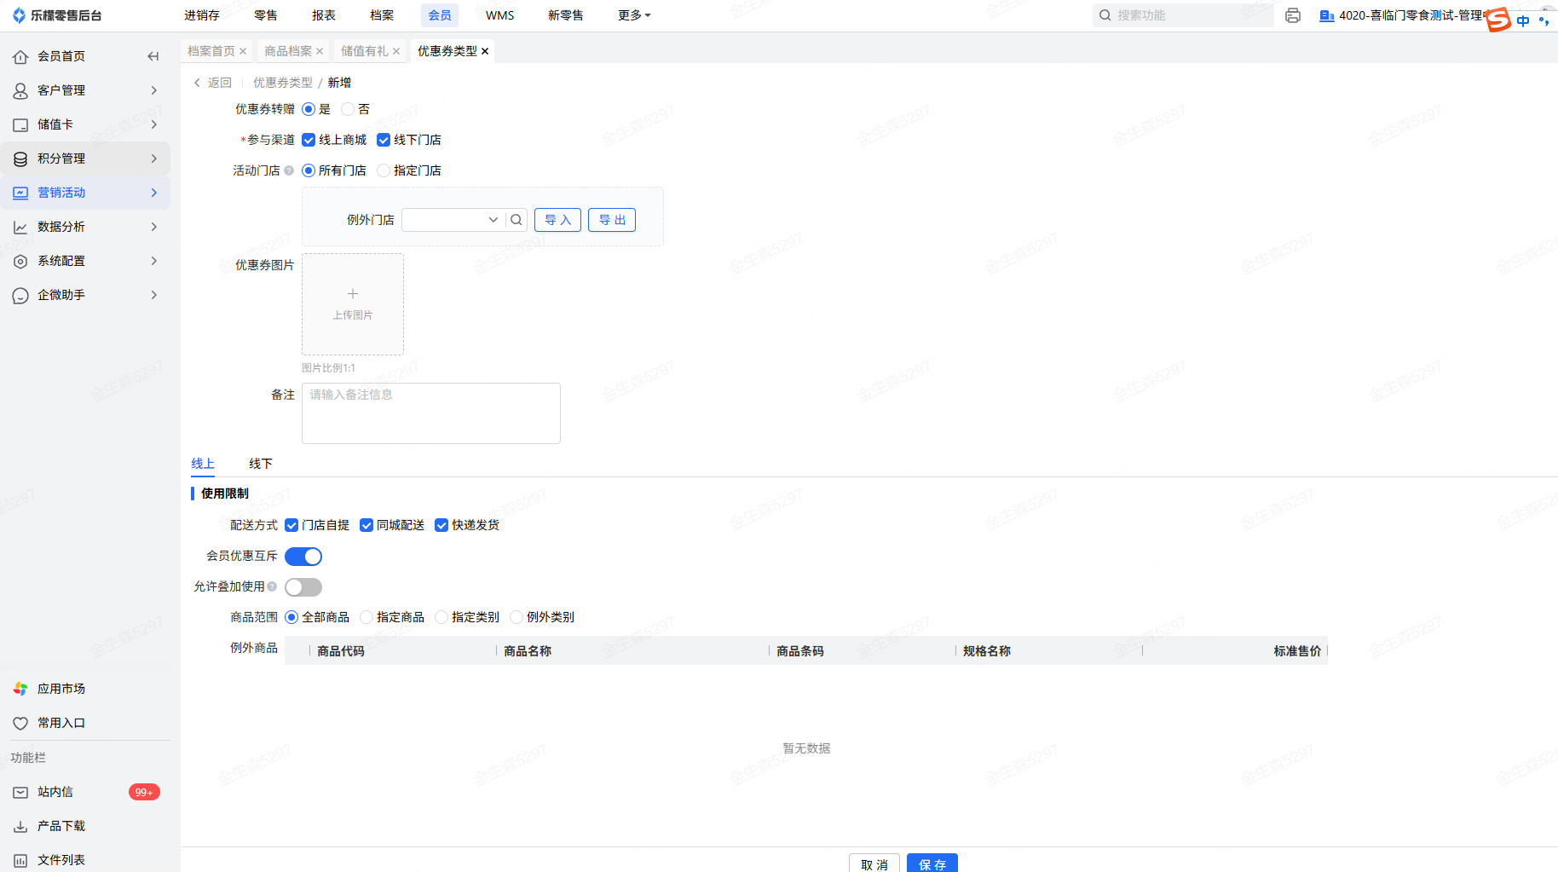Uncheck the 线上商城 channel checkbox
The width and height of the screenshot is (1558, 872).
pos(309,140)
